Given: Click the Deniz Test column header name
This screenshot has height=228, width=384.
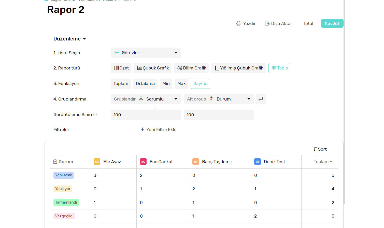Looking at the screenshot, I should (275, 162).
